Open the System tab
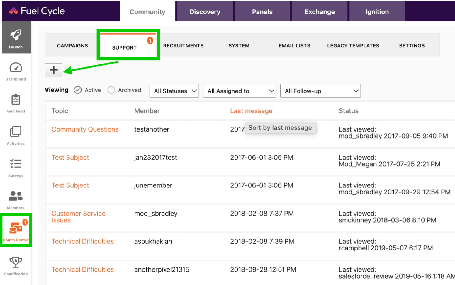The image size is (455, 285). [x=239, y=45]
